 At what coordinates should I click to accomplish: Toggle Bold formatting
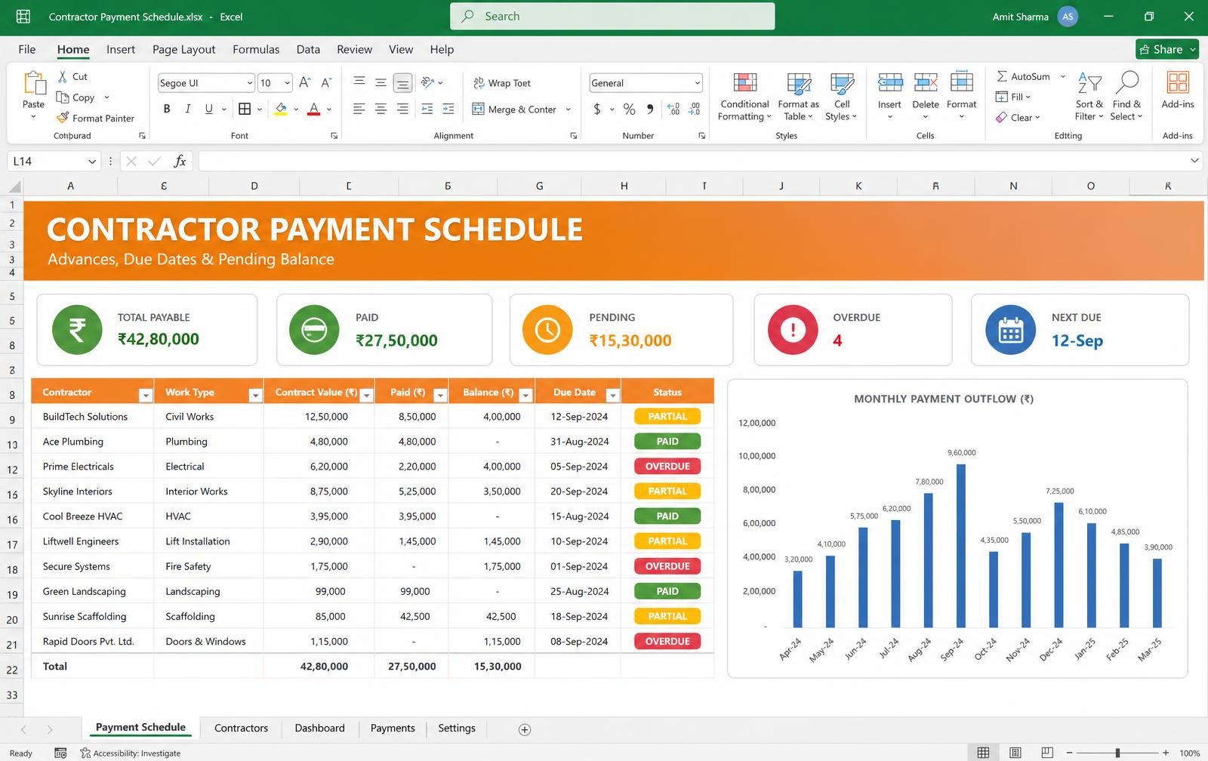click(x=167, y=109)
